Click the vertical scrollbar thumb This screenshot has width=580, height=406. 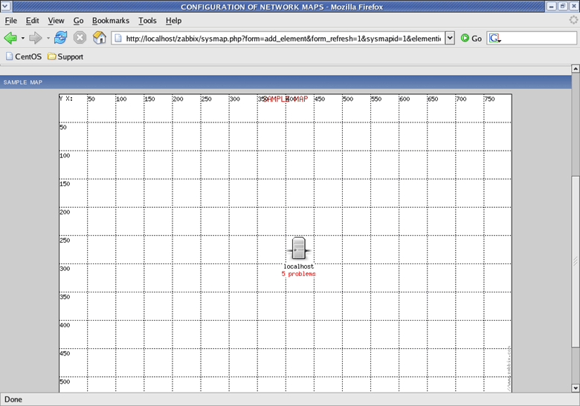[x=574, y=260]
